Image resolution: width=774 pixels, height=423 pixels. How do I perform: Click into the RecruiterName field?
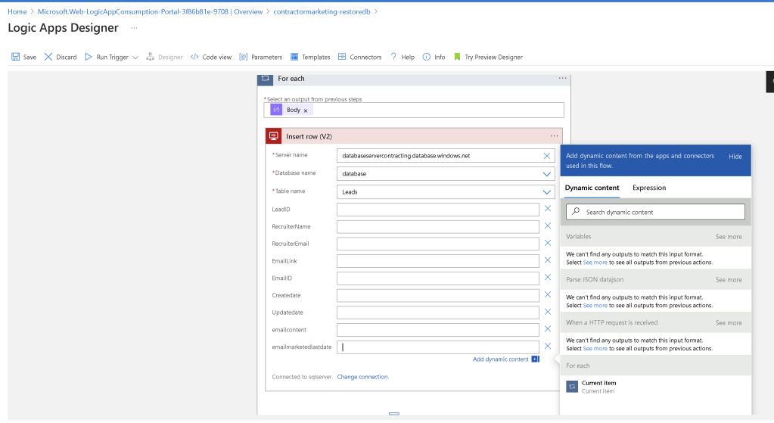click(x=438, y=227)
